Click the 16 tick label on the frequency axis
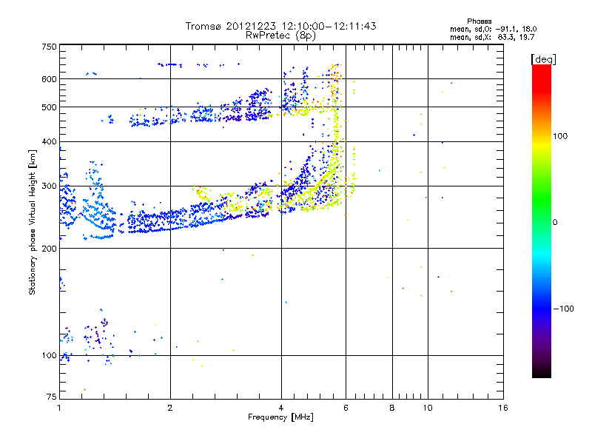This screenshot has height=444, width=592. tap(502, 408)
